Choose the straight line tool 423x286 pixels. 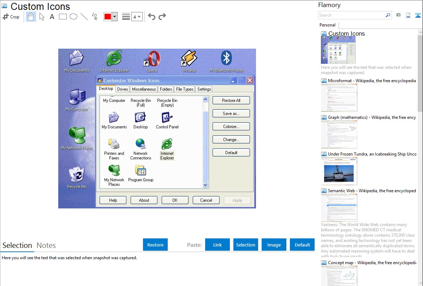[x=84, y=17]
